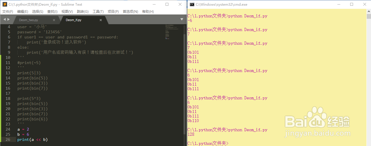Close the Deom_two.py tab

click(54, 20)
